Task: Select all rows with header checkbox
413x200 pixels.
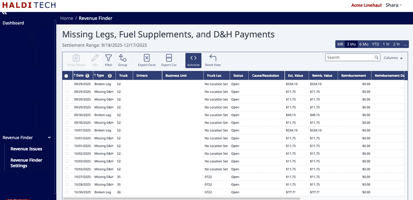Action: point(66,76)
